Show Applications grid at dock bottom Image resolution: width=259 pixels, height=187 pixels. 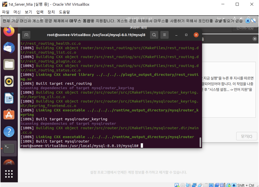(x=9, y=174)
